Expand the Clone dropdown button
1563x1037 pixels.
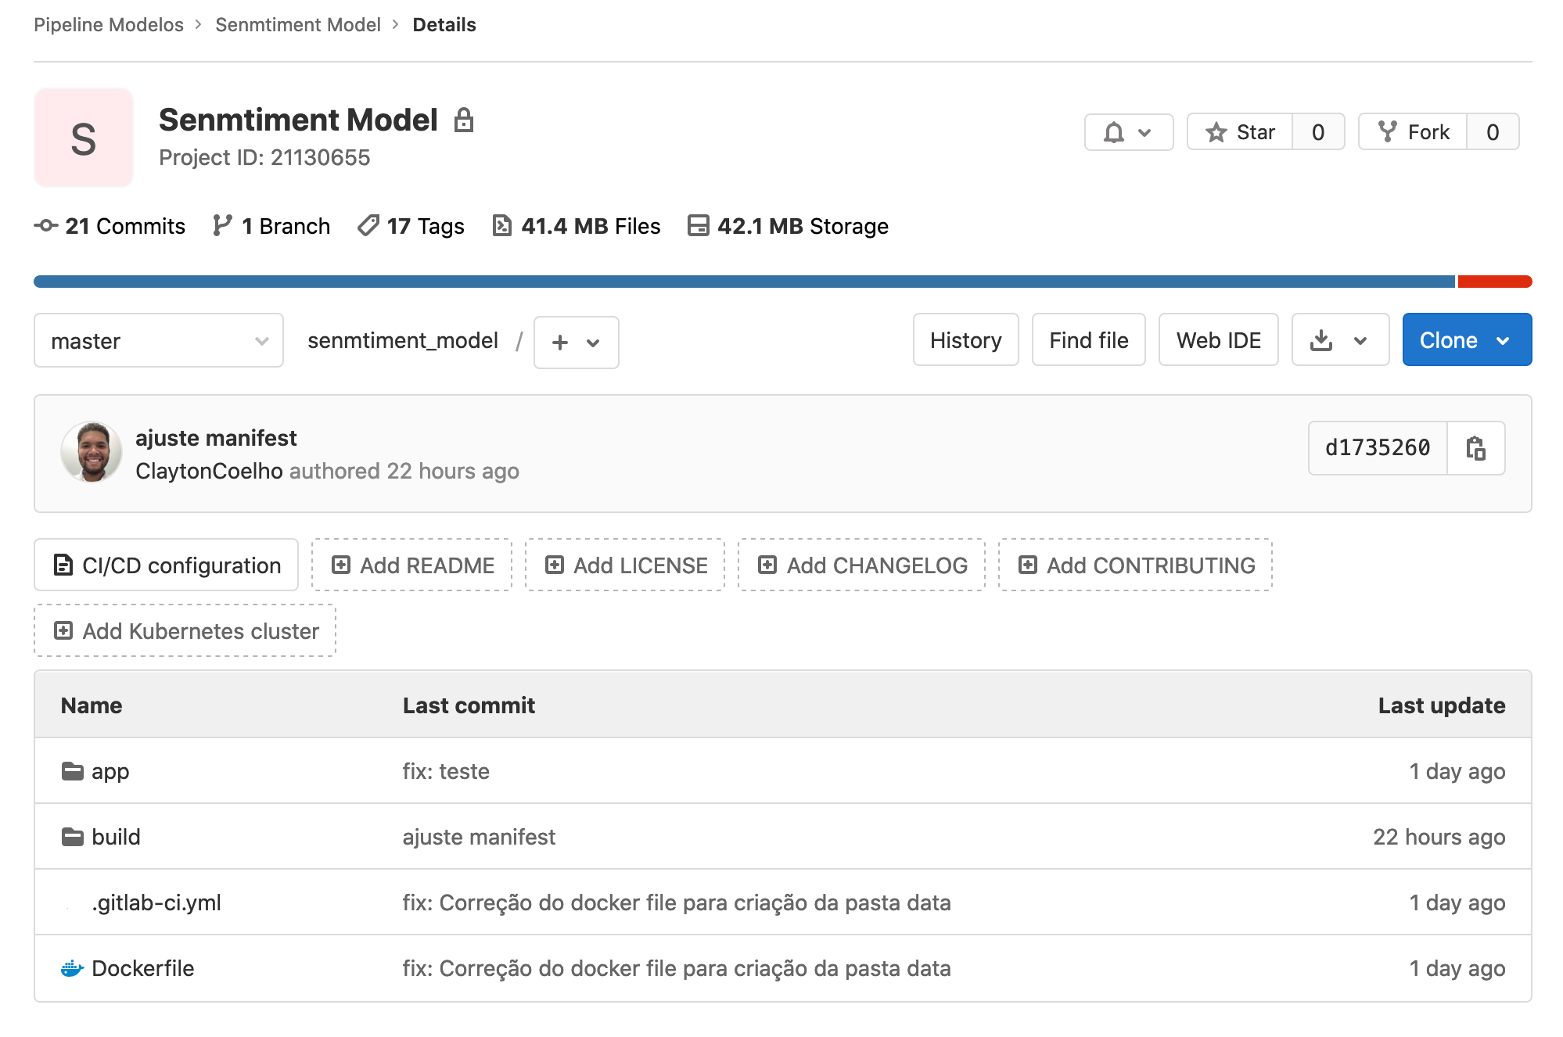[x=1466, y=340]
